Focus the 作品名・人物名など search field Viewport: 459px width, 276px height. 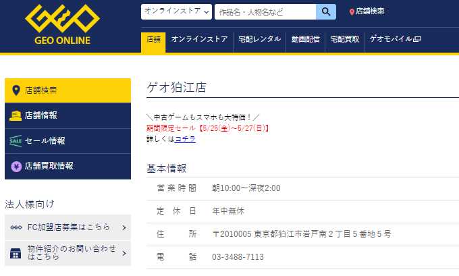pos(265,11)
